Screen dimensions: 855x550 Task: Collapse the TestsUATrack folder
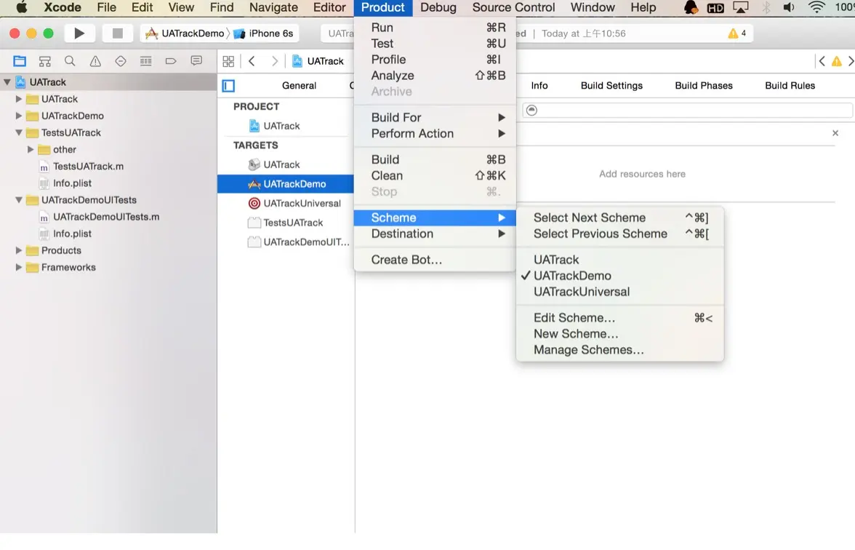pyautogui.click(x=19, y=133)
